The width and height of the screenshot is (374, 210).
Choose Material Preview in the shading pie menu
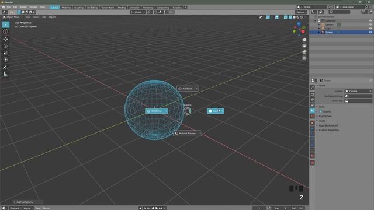(x=188, y=134)
